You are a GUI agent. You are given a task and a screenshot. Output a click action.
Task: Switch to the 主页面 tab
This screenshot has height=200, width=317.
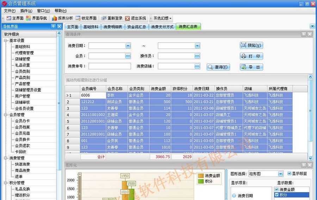pos(73,27)
